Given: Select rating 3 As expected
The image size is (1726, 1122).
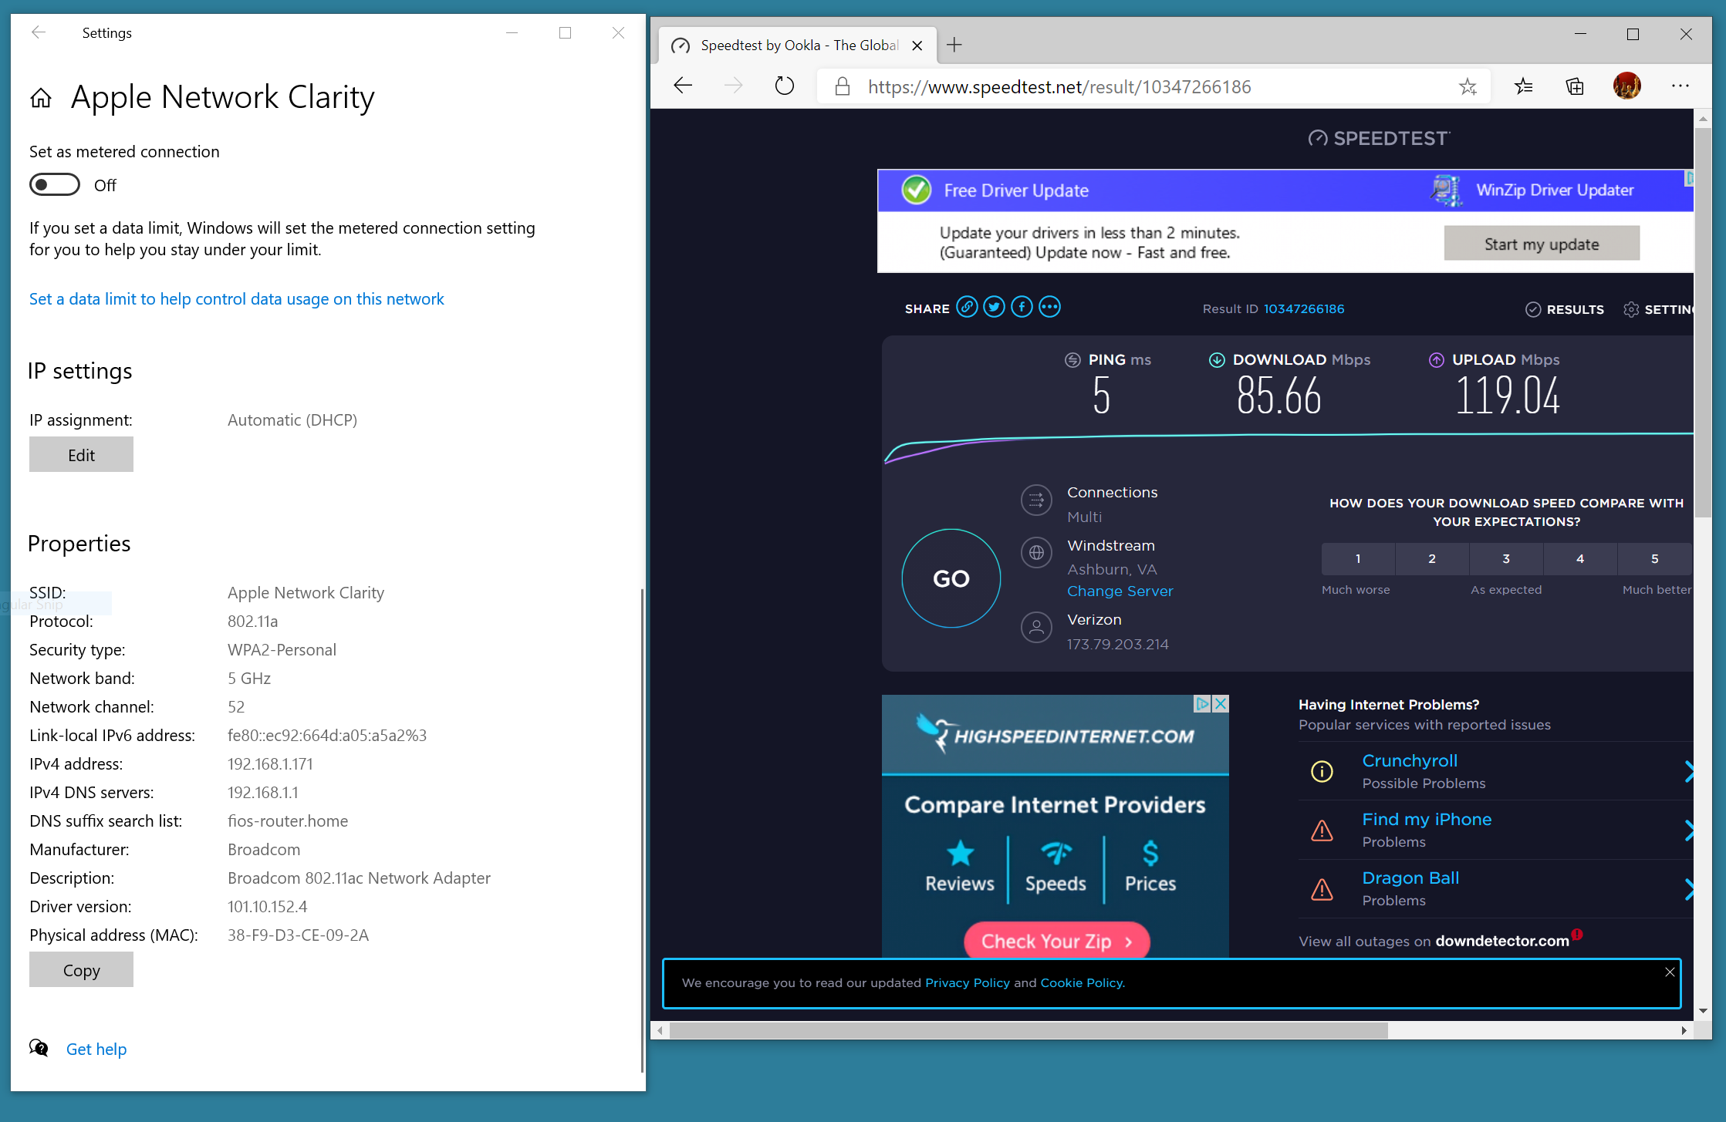Looking at the screenshot, I should [1505, 558].
